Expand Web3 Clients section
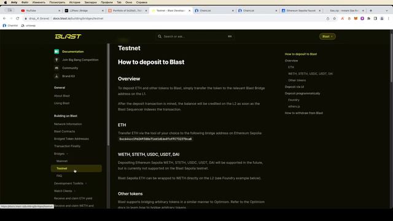The height and width of the screenshot is (221, 393). point(64,191)
